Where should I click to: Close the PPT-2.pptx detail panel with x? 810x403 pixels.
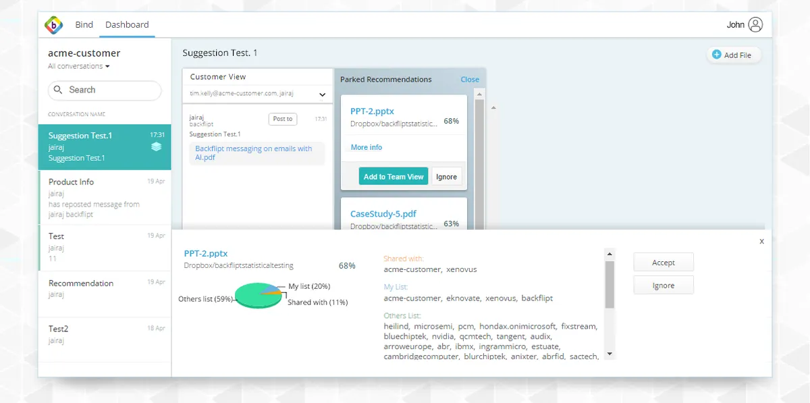click(x=761, y=241)
